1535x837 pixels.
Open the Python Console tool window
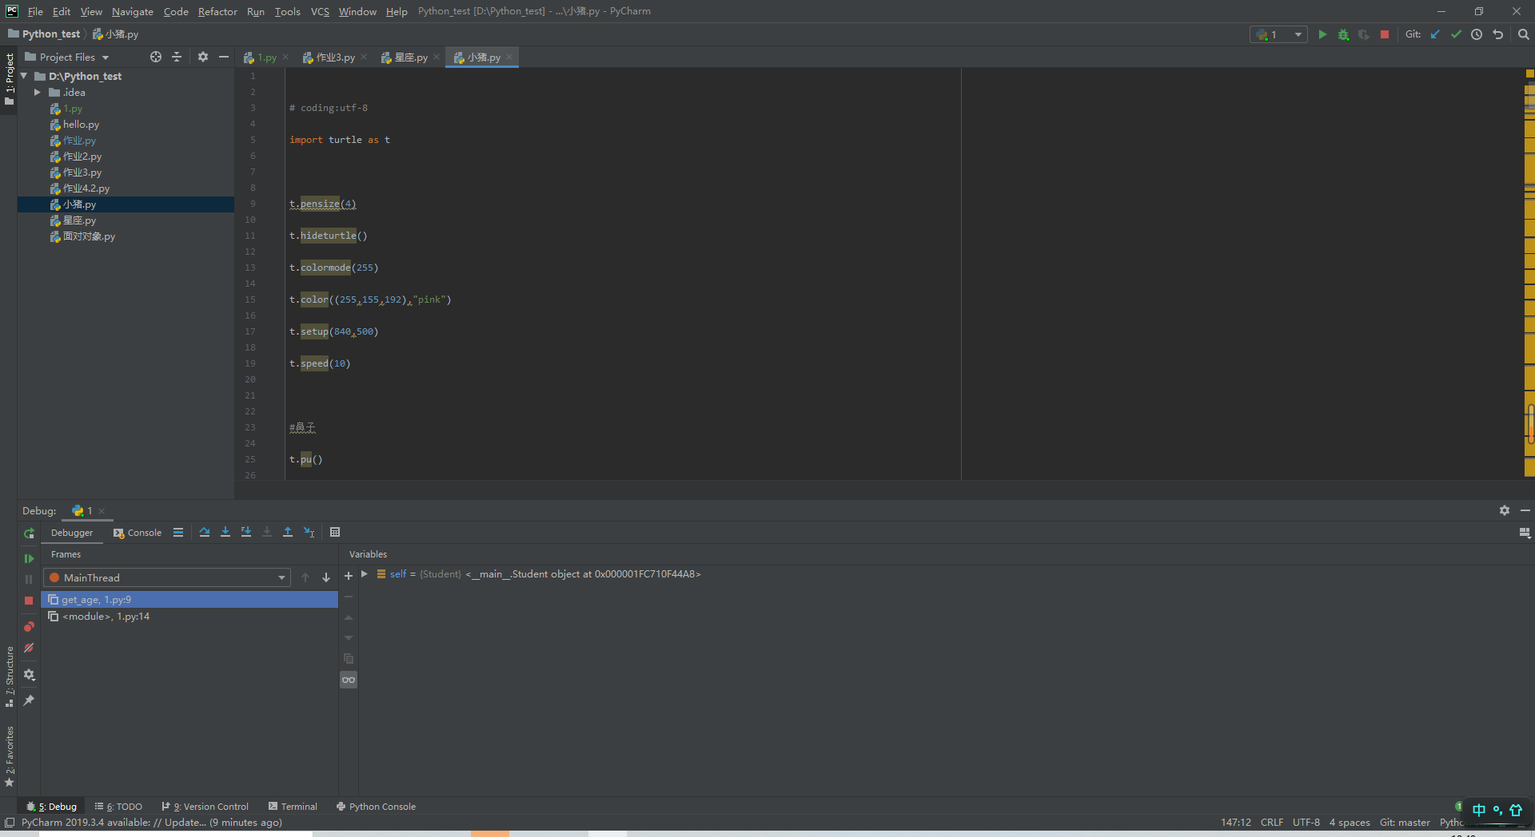(376, 807)
